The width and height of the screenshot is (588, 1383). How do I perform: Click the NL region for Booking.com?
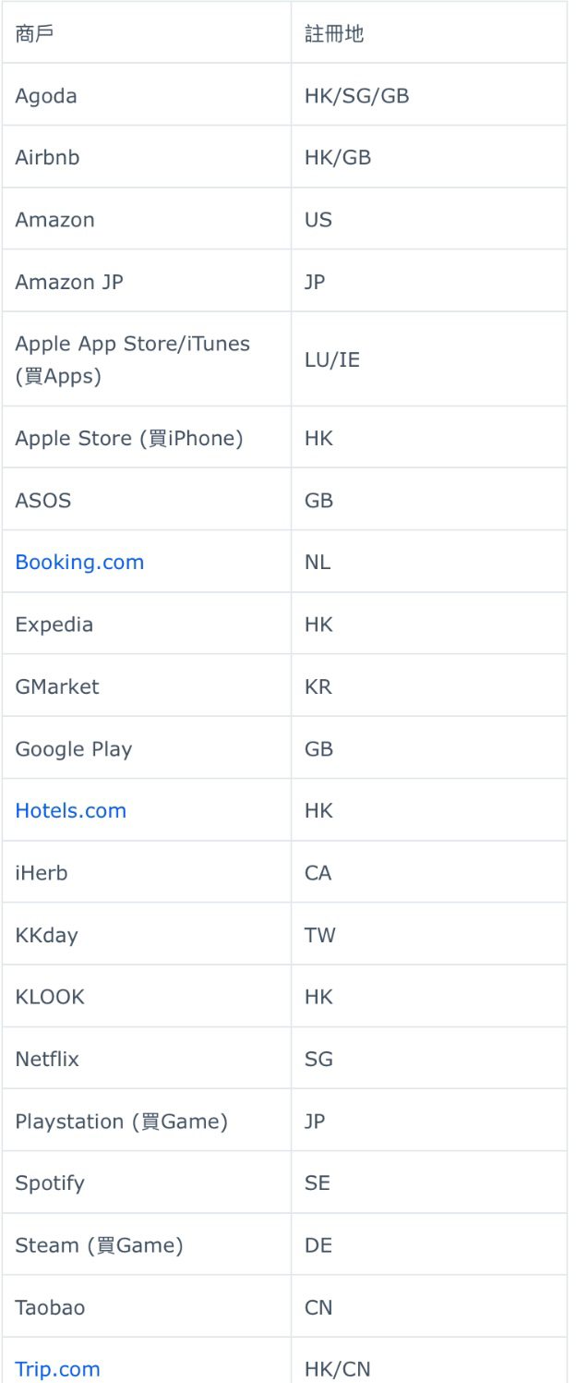pos(428,562)
